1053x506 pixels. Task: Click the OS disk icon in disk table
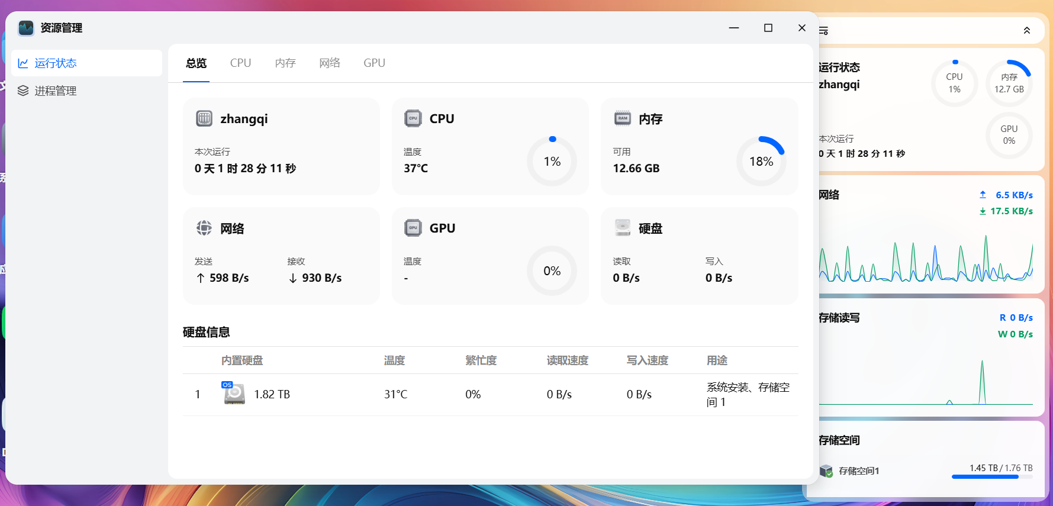pos(234,393)
